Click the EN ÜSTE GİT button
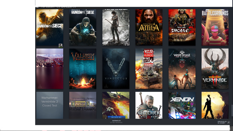Viewport: 233px width, 131px height. (x=116, y=117)
